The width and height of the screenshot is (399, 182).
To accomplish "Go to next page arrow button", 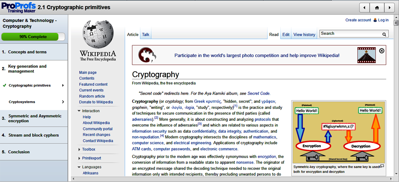I will click(x=389, y=8).
